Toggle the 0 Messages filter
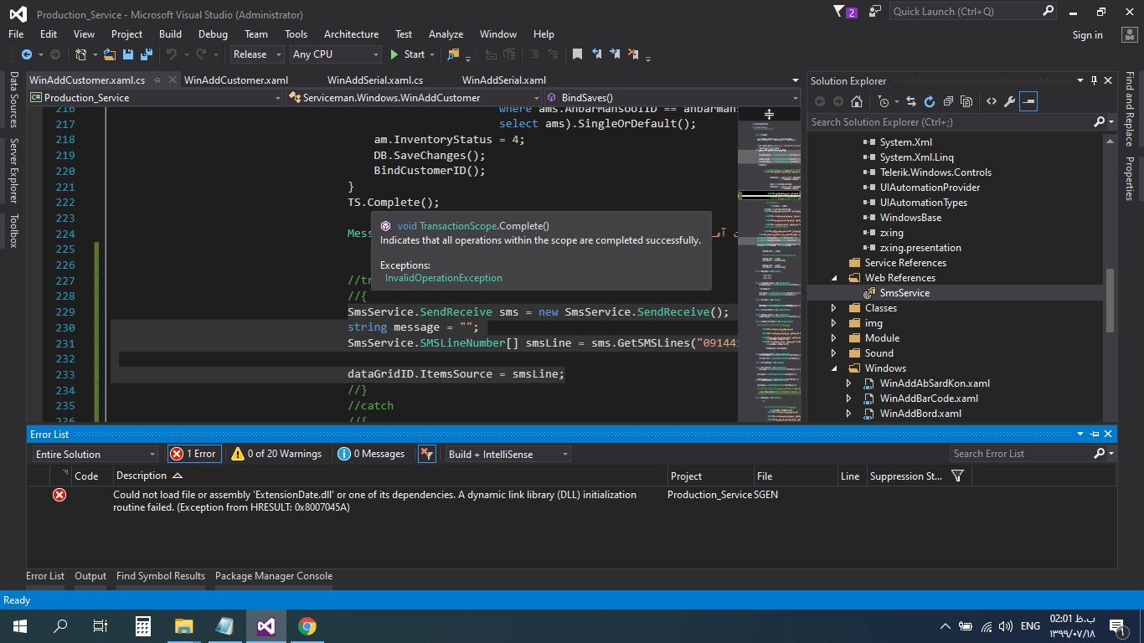This screenshot has width=1144, height=643. tap(372, 454)
